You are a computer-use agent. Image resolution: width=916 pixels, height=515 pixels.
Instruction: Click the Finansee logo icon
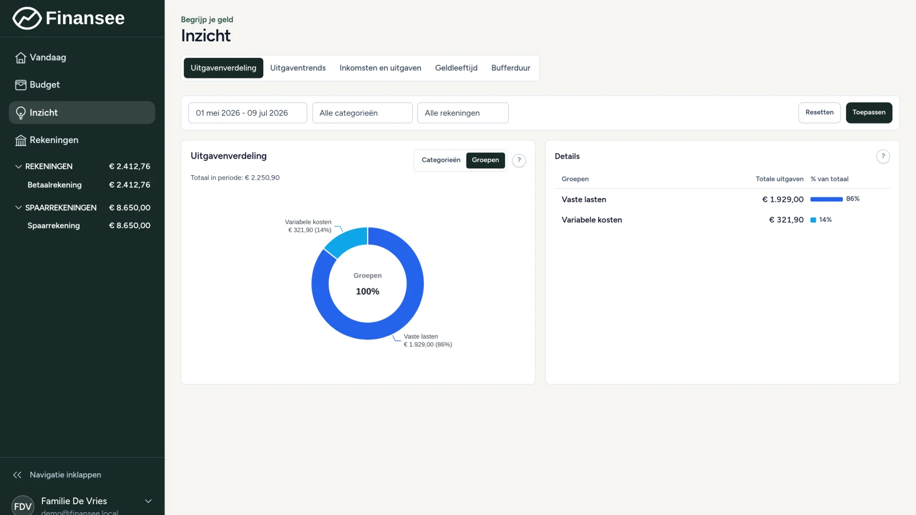[27, 18]
